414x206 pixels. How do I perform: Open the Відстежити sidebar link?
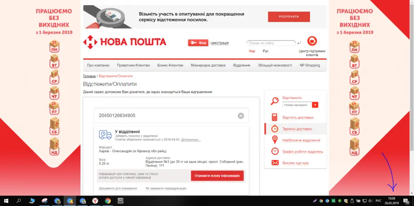point(292,97)
